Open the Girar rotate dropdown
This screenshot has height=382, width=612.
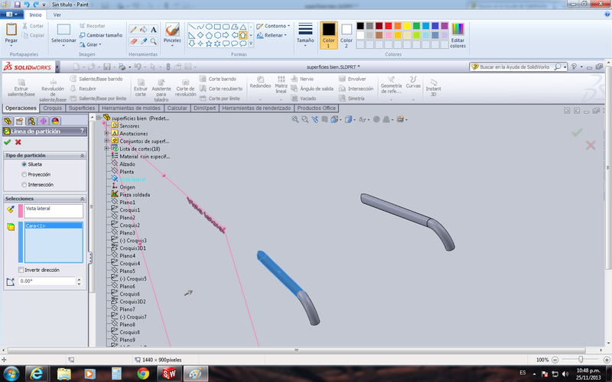[90, 44]
